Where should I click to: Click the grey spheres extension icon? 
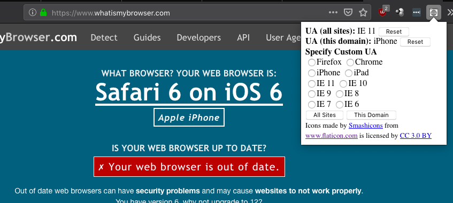point(400,12)
